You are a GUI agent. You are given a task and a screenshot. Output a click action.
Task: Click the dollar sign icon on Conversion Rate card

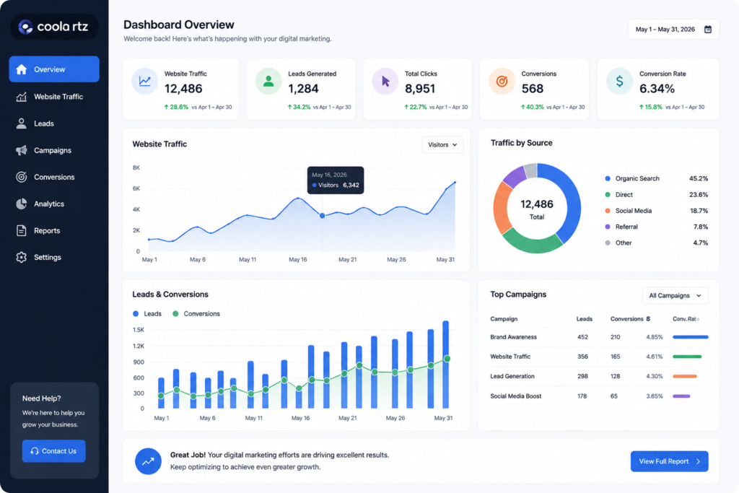(619, 81)
